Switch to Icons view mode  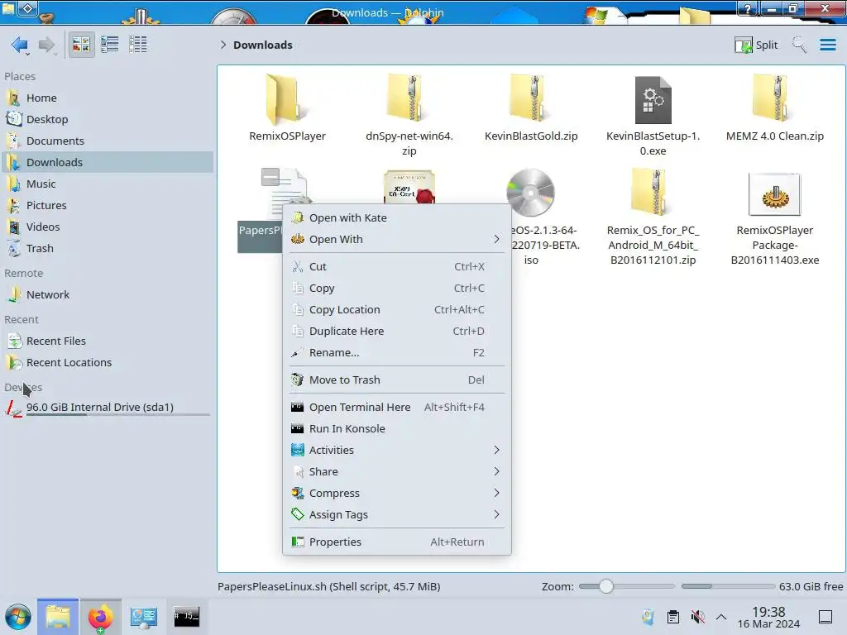81,45
